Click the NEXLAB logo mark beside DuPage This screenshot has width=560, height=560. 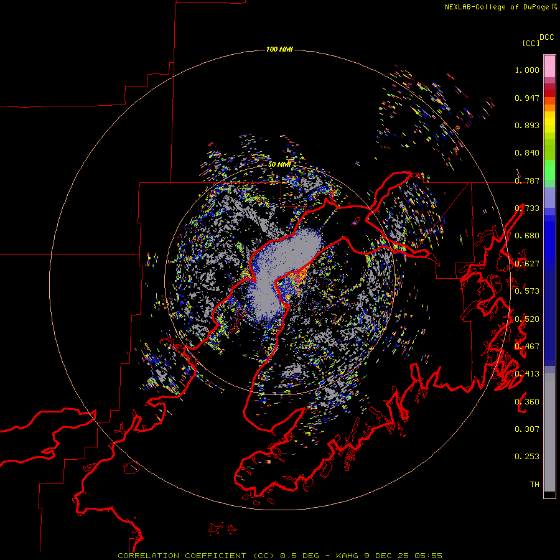pyautogui.click(x=554, y=7)
